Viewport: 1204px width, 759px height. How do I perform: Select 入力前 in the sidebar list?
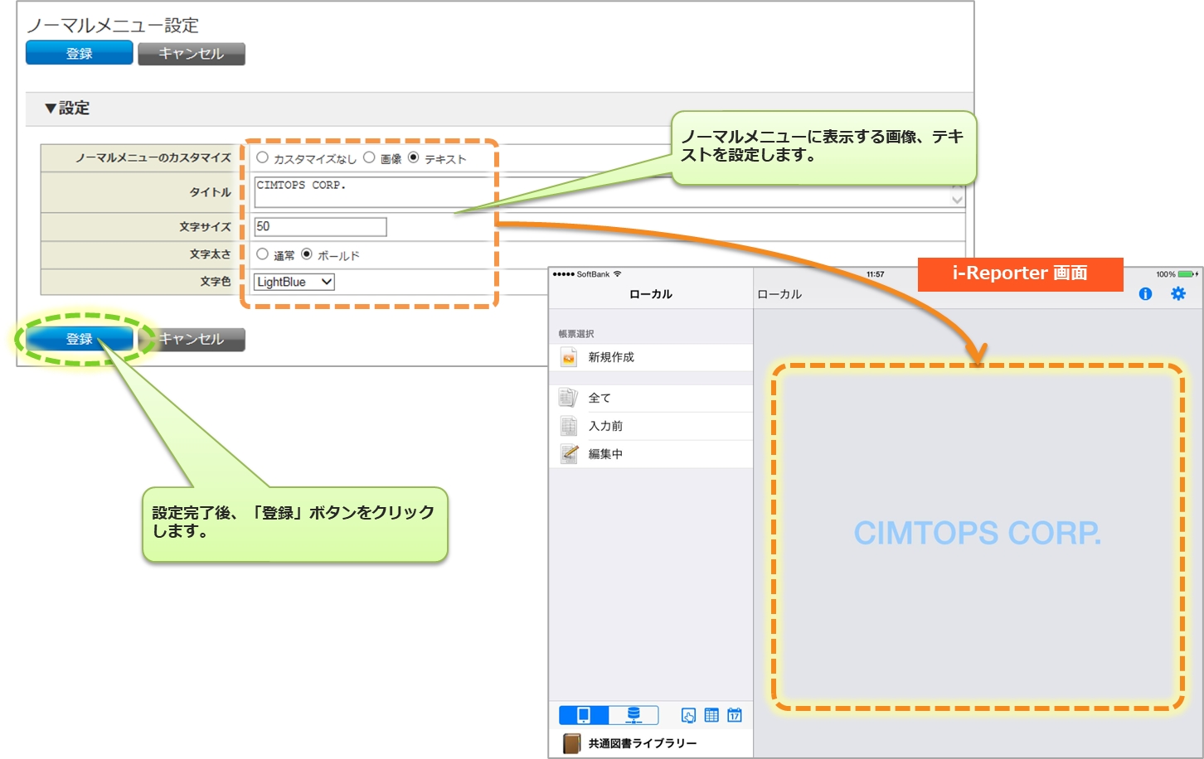pyautogui.click(x=651, y=426)
